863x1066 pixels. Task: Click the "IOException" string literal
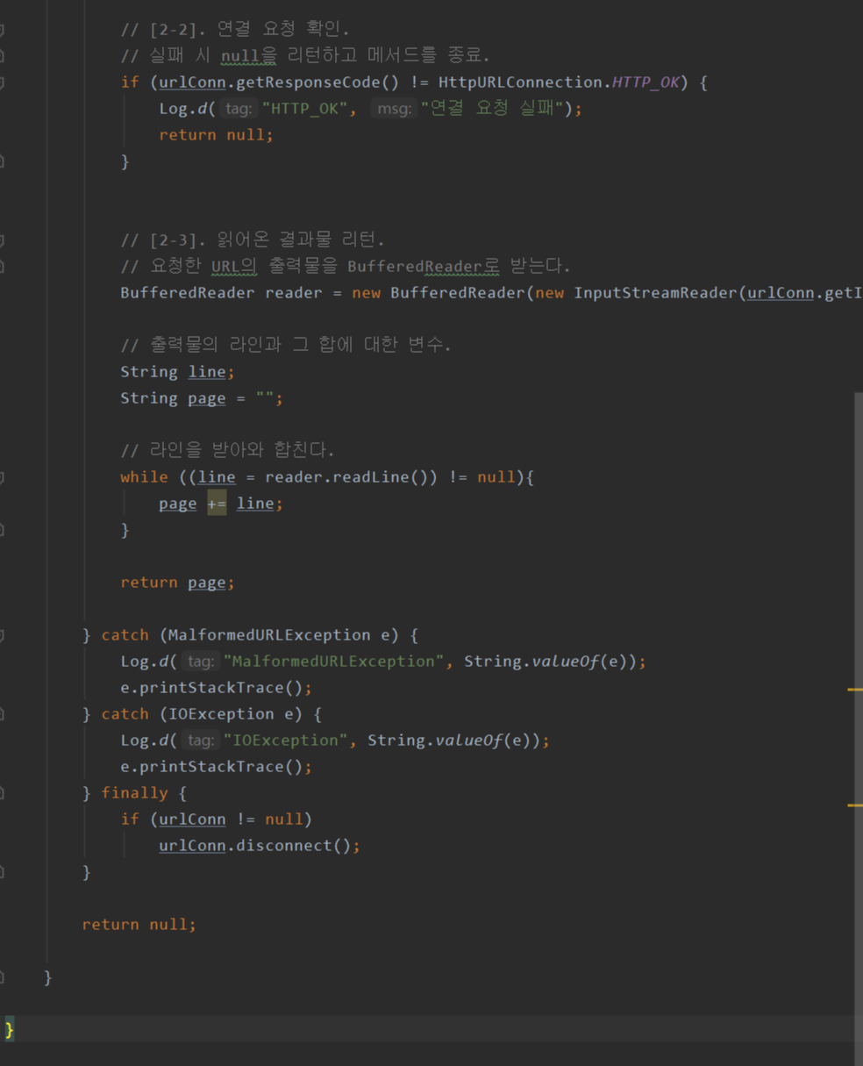click(x=285, y=740)
